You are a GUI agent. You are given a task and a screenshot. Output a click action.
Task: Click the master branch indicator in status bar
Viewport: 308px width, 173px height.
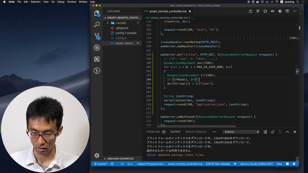click(x=101, y=164)
